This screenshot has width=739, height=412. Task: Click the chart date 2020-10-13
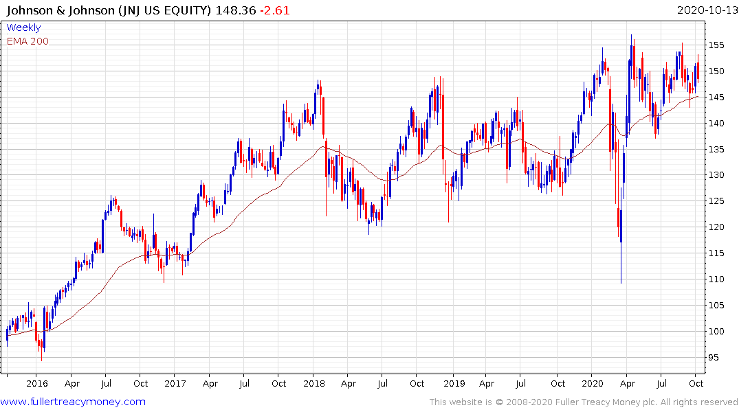(707, 10)
